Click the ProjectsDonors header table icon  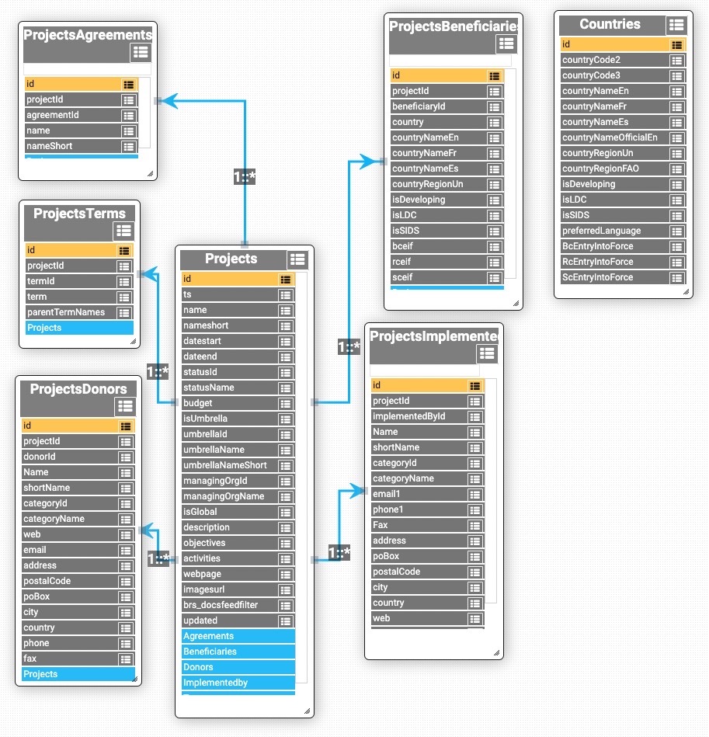click(x=125, y=406)
